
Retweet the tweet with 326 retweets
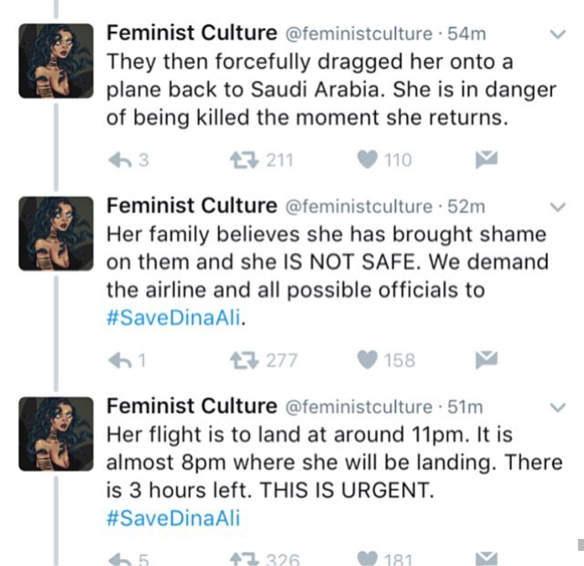tap(245, 558)
